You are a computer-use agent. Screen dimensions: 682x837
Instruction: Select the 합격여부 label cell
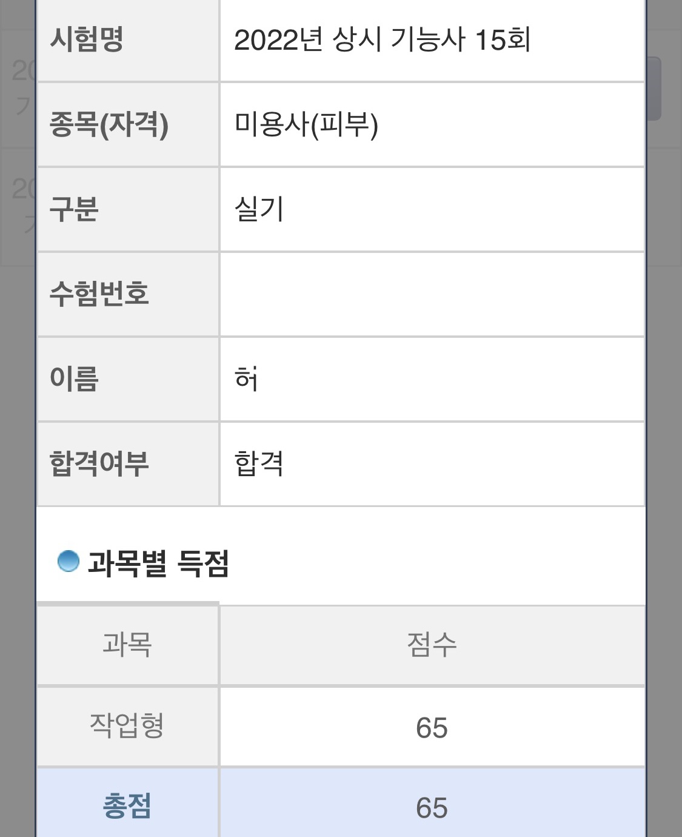tap(128, 464)
